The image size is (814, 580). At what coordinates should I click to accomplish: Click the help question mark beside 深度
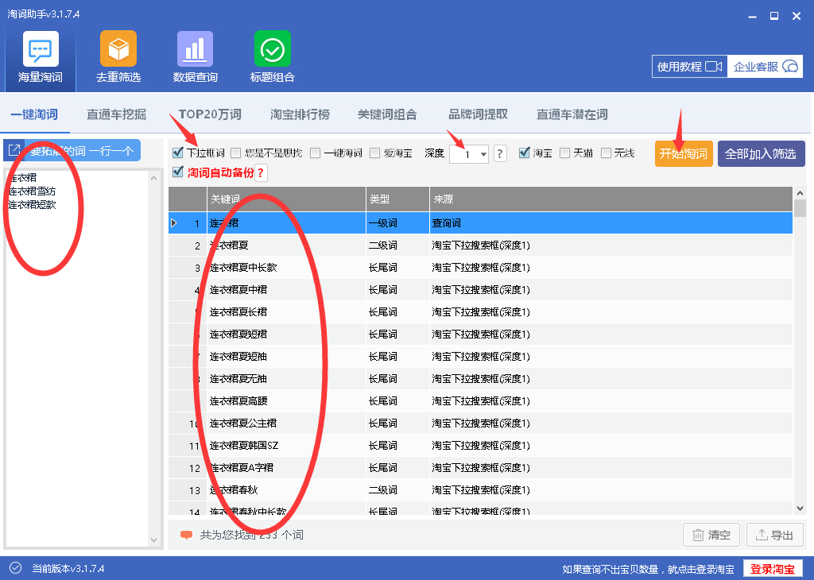click(x=500, y=153)
